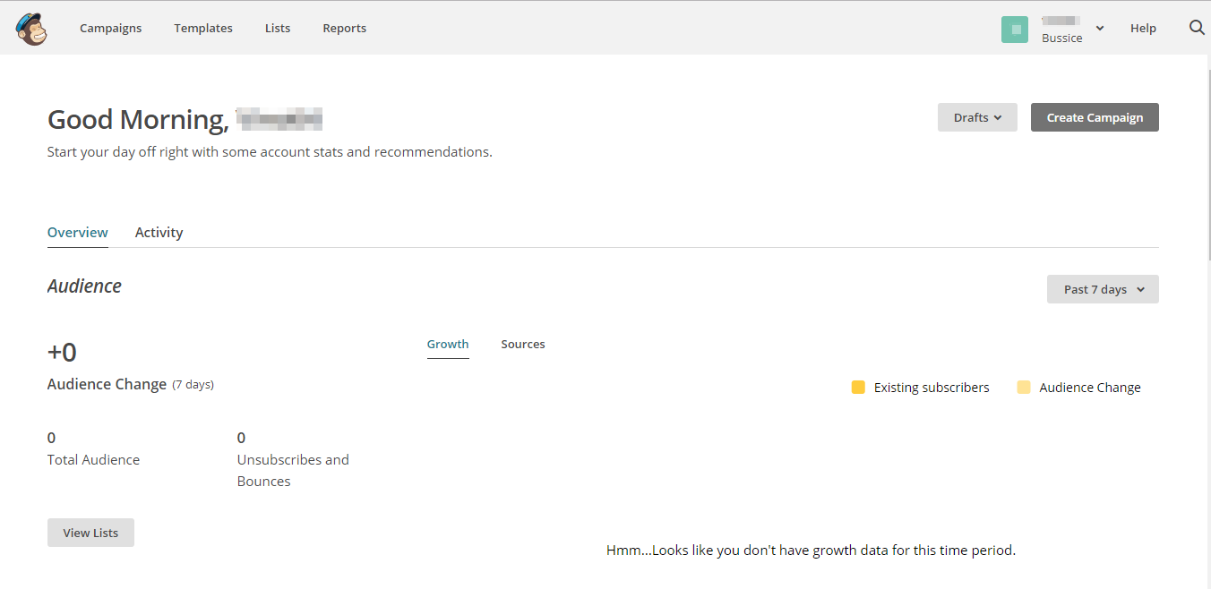Click the Audience Change legend label
This screenshot has height=589, width=1211.
coord(1090,388)
